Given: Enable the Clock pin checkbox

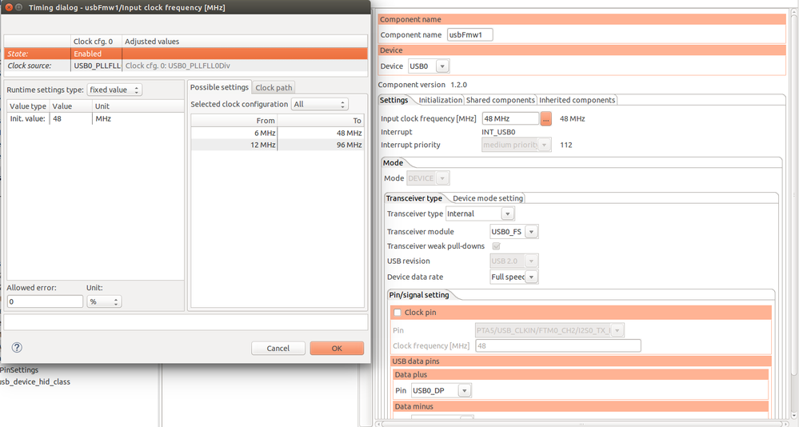Looking at the screenshot, I should [398, 313].
